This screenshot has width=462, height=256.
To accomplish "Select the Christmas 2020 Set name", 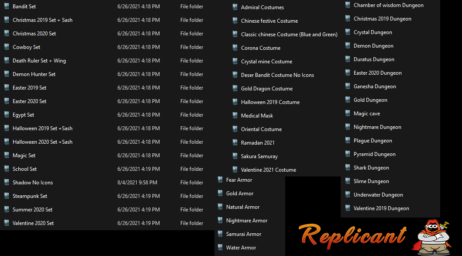I will coord(34,33).
